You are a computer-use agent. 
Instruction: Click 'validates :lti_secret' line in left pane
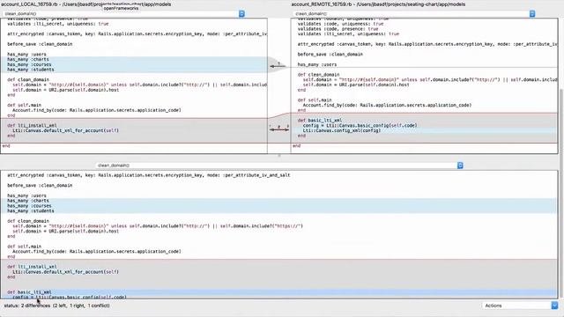[58, 24]
